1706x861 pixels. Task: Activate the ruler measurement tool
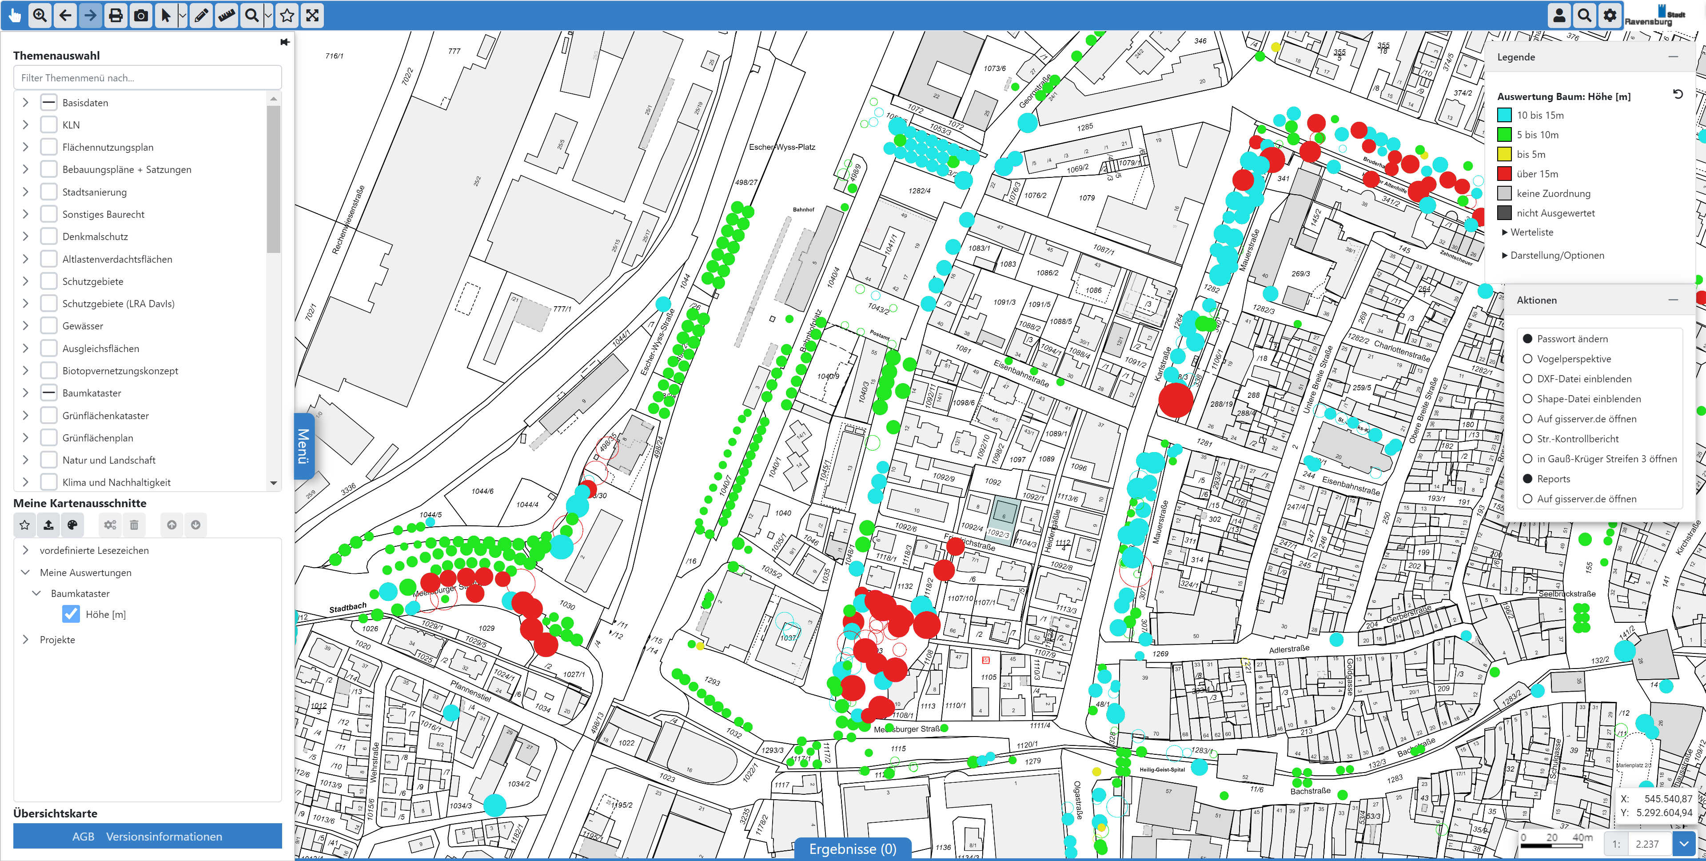pyautogui.click(x=227, y=15)
